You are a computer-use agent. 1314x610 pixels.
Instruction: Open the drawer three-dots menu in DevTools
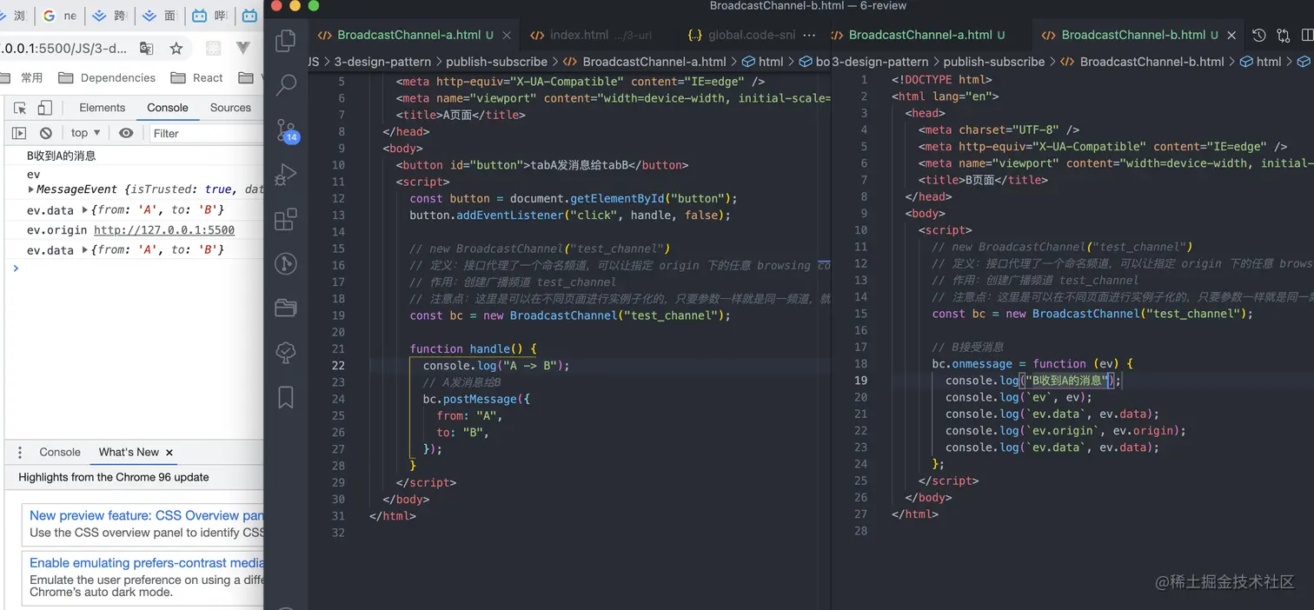pos(20,453)
